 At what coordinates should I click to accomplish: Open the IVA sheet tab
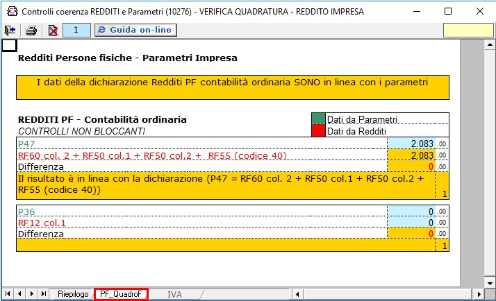(x=174, y=294)
